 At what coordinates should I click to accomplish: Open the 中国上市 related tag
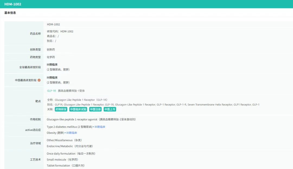coord(110,109)
